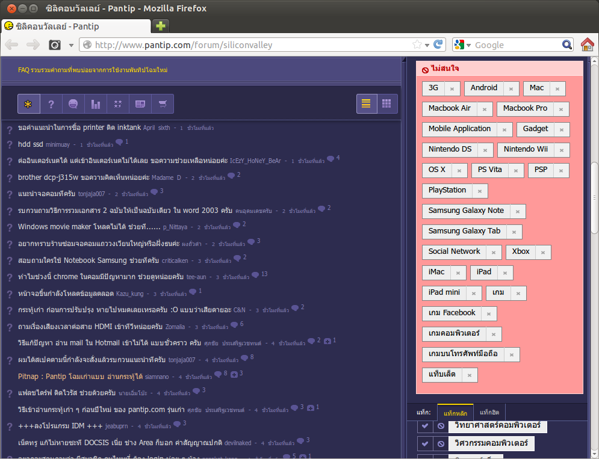Remove the Samsung Galaxy Note tag
This screenshot has width=599, height=459.
pyautogui.click(x=518, y=212)
